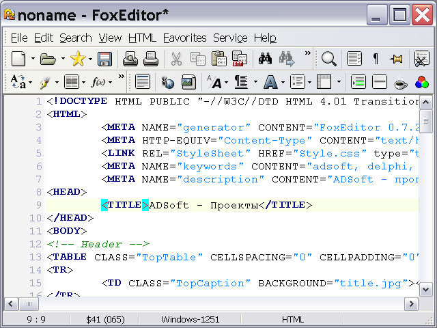Click the New document icon
The height and width of the screenshot is (328, 437).
(18, 59)
